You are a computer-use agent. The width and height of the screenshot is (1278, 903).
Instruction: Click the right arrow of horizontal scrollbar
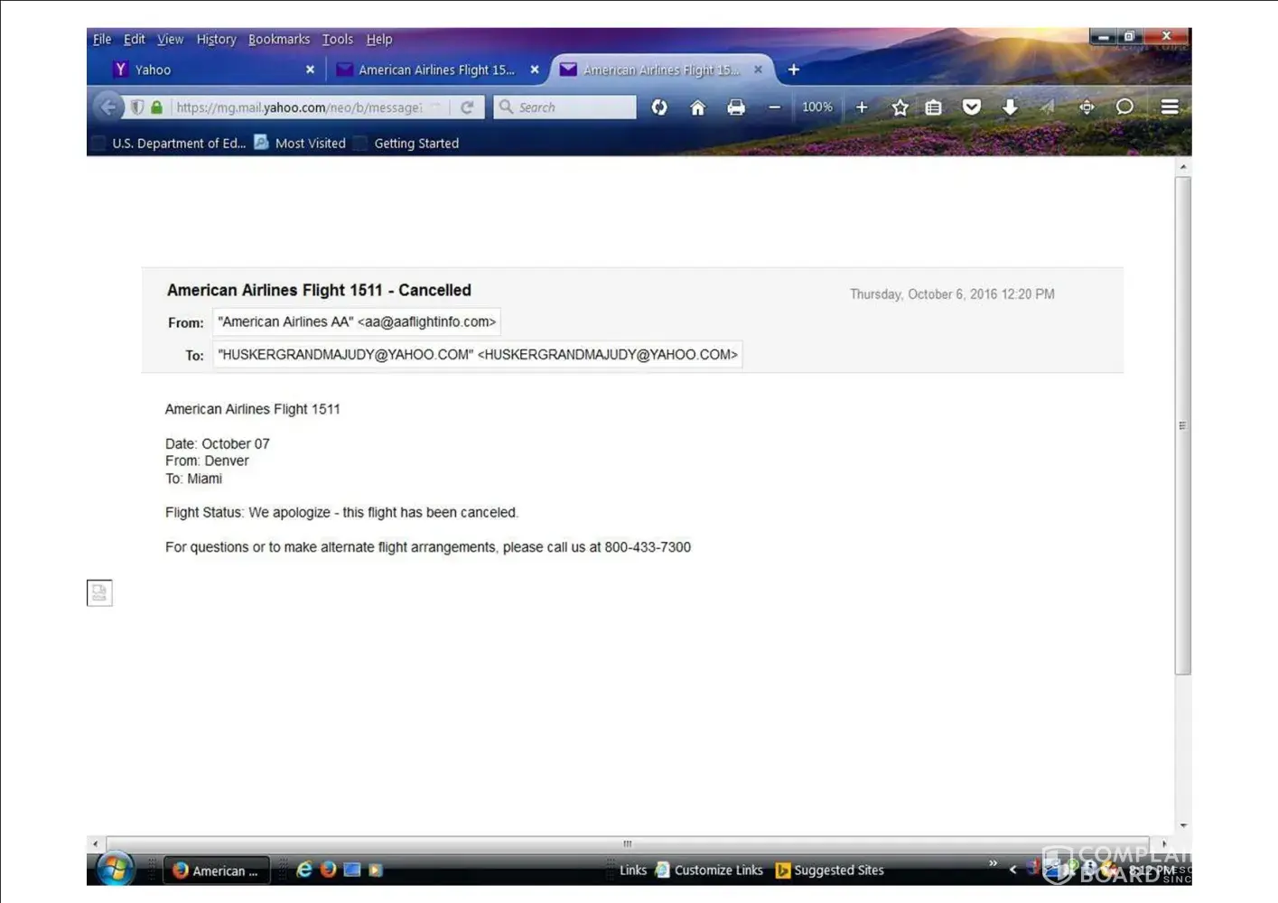(x=1164, y=843)
